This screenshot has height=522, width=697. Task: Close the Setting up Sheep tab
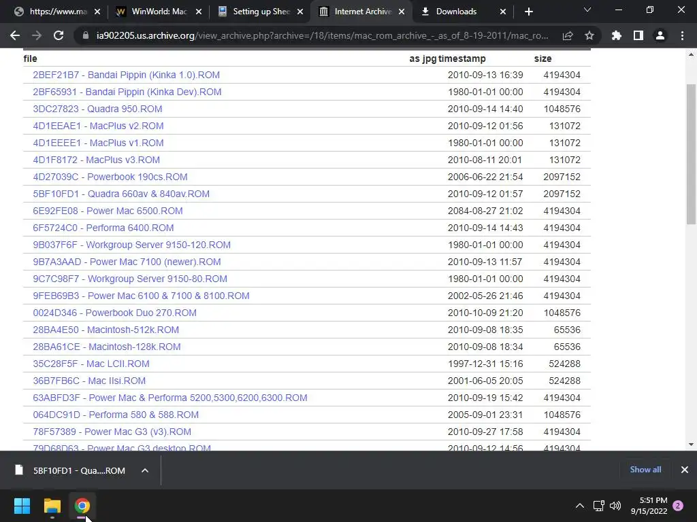coord(300,12)
